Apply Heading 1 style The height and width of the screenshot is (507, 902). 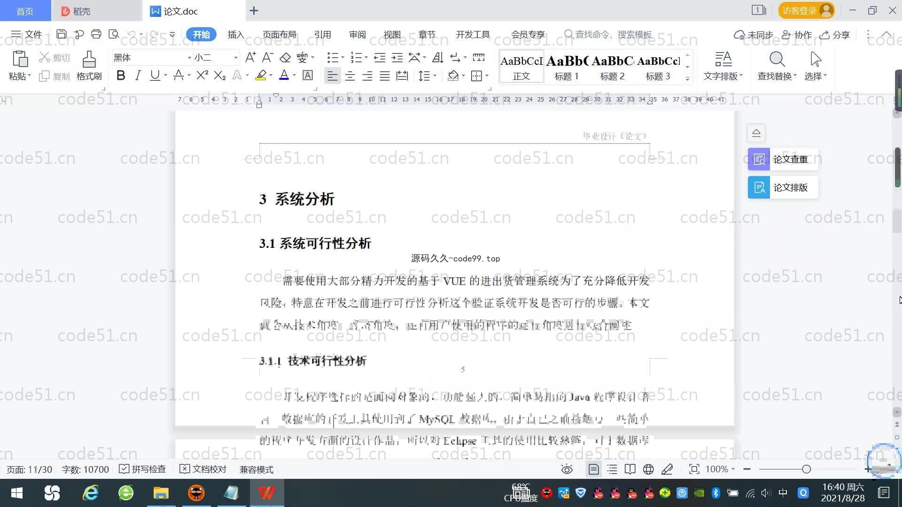coord(567,67)
